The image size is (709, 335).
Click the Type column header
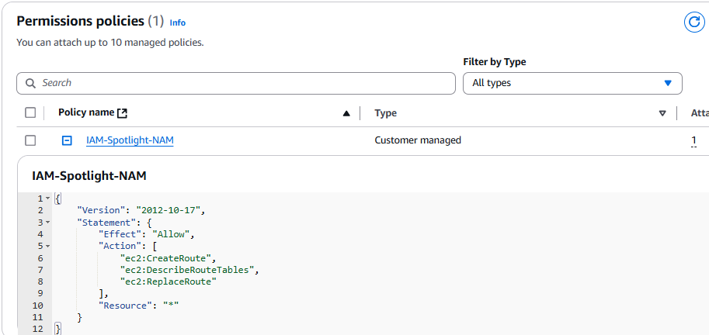coord(386,113)
